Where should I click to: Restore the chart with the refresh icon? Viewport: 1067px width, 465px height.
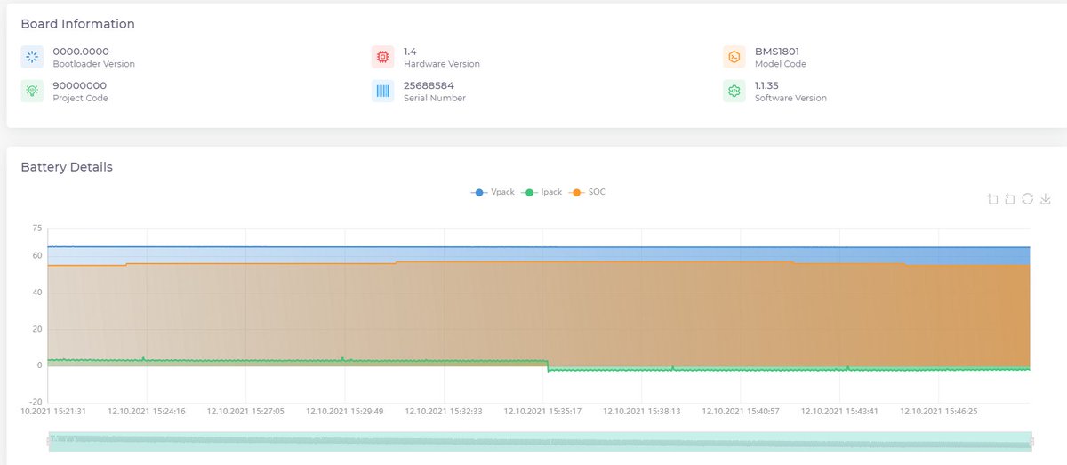click(1027, 199)
